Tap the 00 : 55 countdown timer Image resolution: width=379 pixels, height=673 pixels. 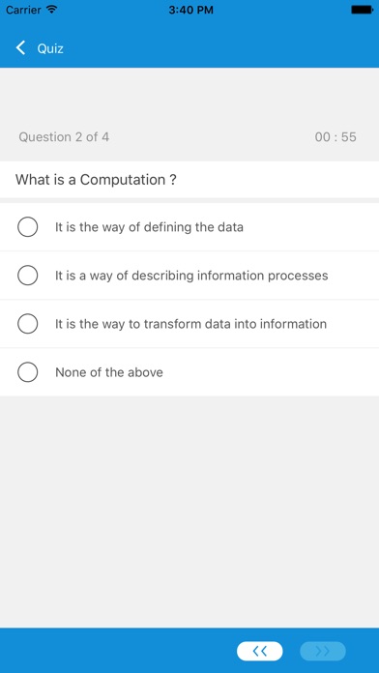(x=335, y=137)
